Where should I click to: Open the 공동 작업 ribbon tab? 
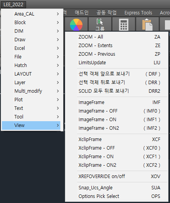(106, 13)
